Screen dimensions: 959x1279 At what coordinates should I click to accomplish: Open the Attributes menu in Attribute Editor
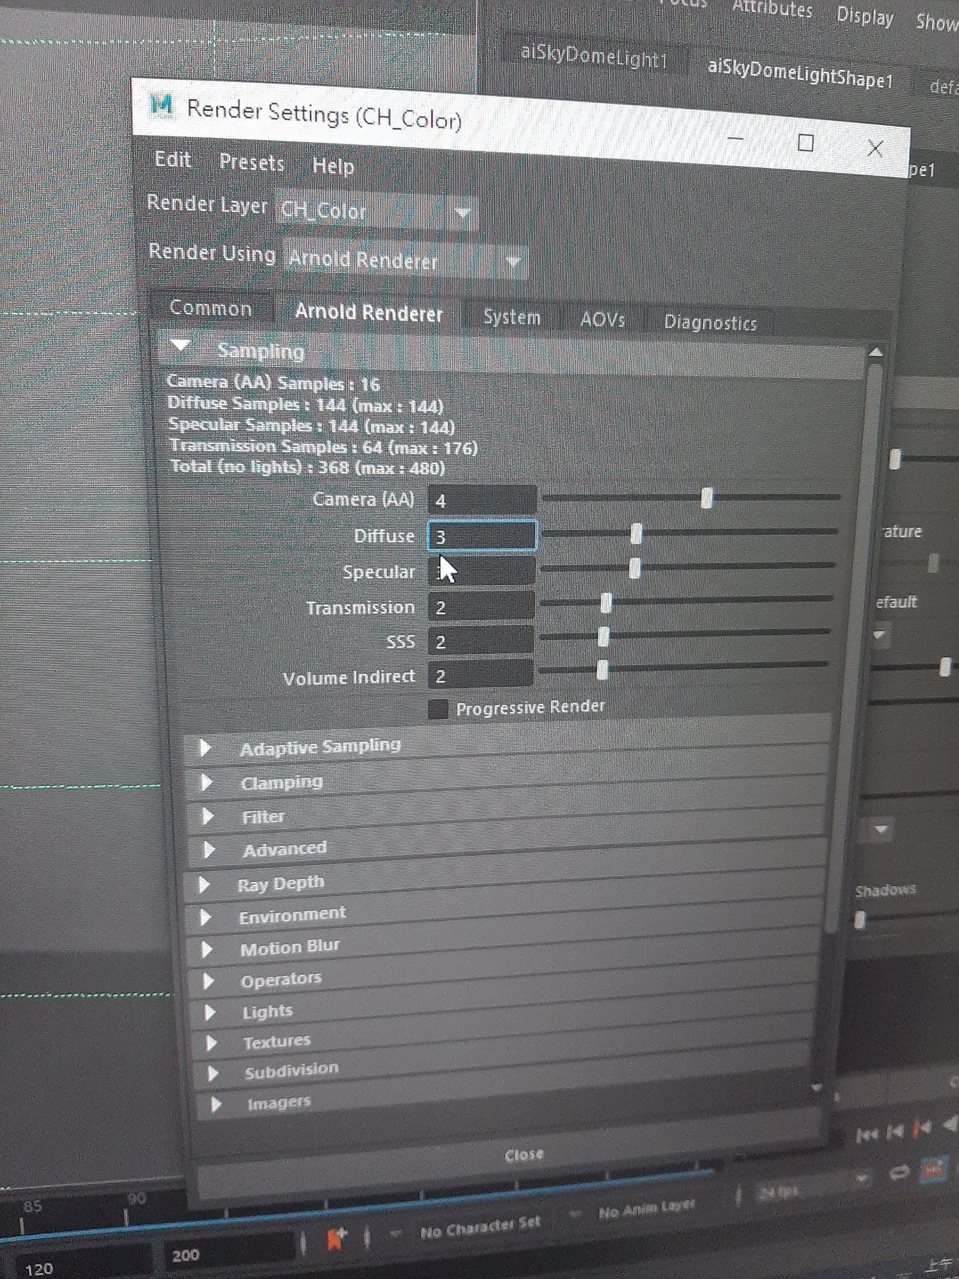(x=772, y=9)
